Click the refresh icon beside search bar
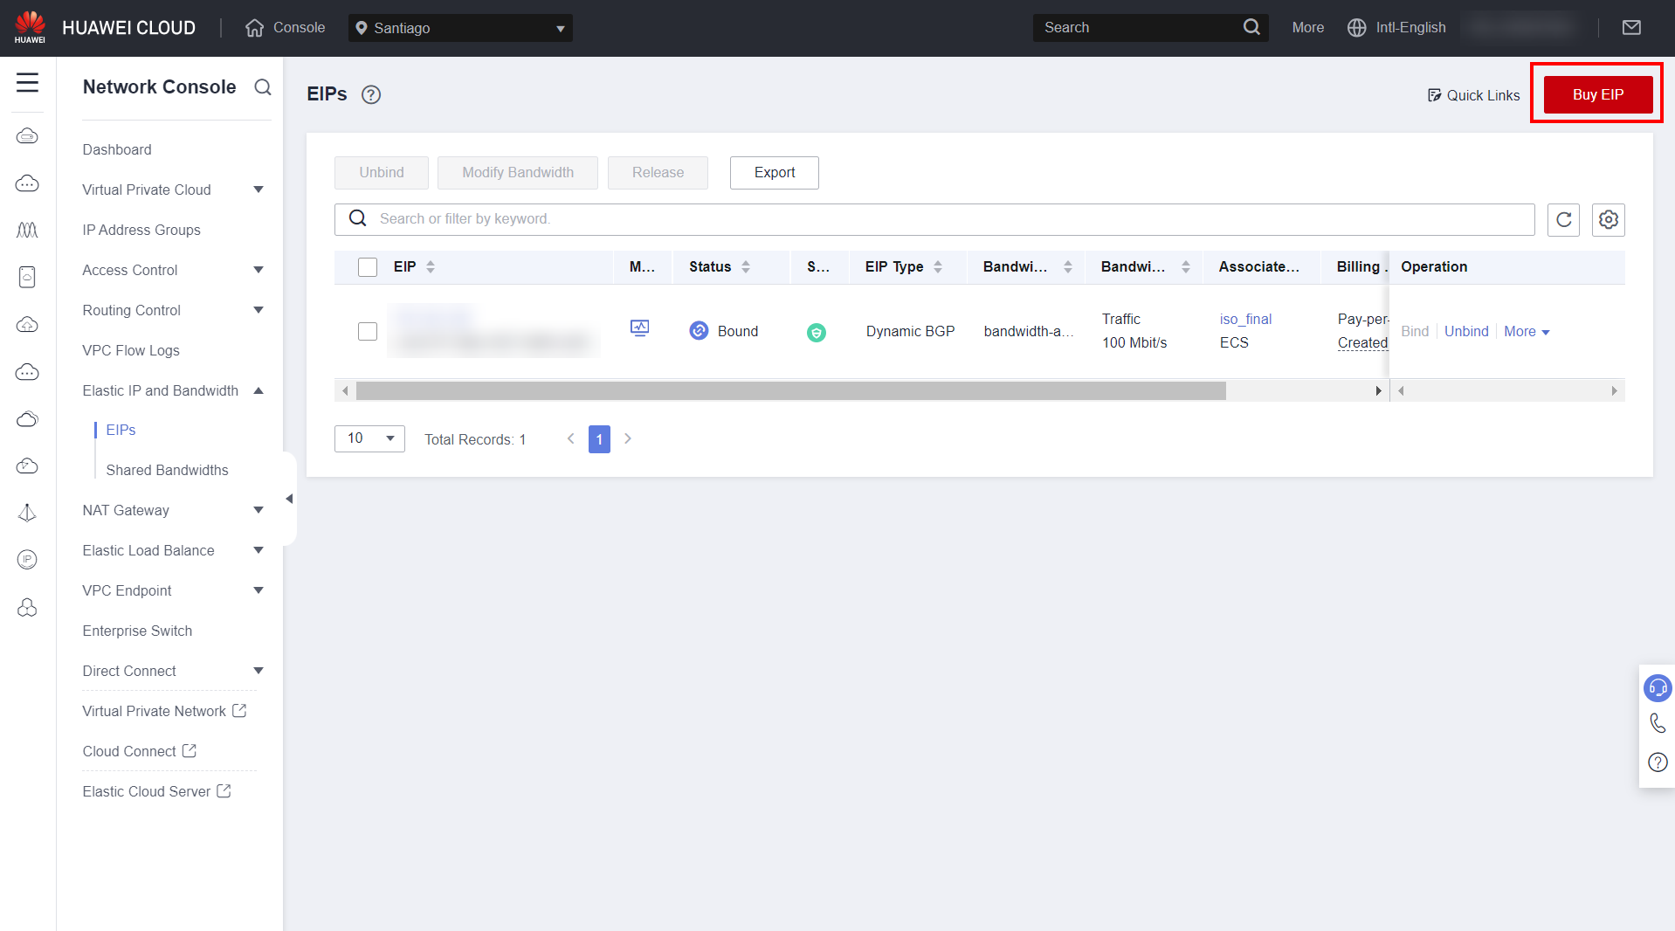This screenshot has width=1675, height=931. pos(1563,220)
